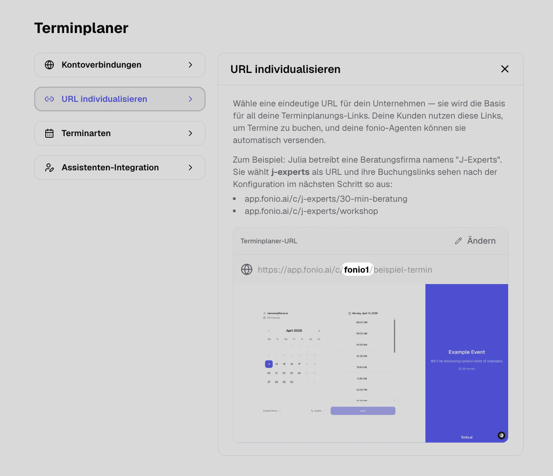The height and width of the screenshot is (476, 553).
Task: Click the highlighted fonio1 URL slug
Action: pos(357,269)
